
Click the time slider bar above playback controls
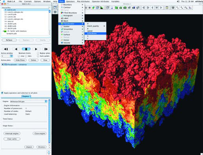(22, 44)
